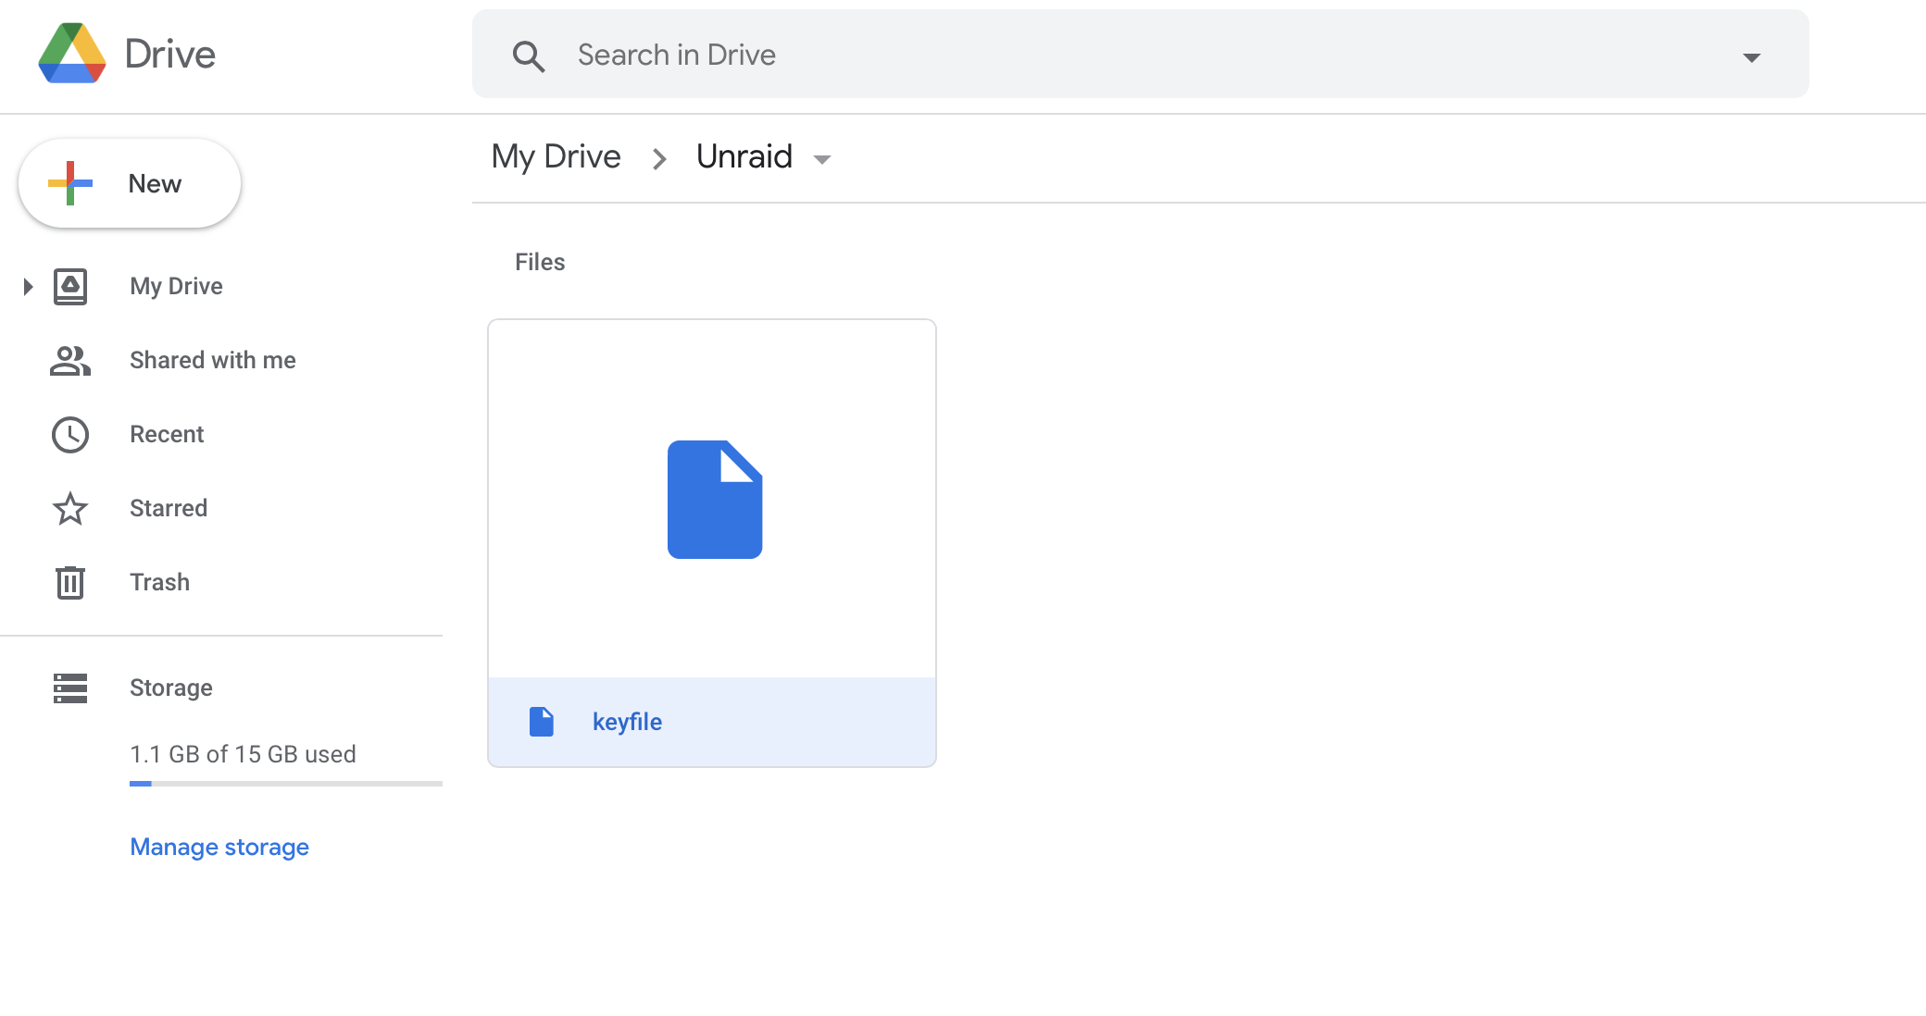Click the Trash bin icon

pyautogui.click(x=70, y=583)
